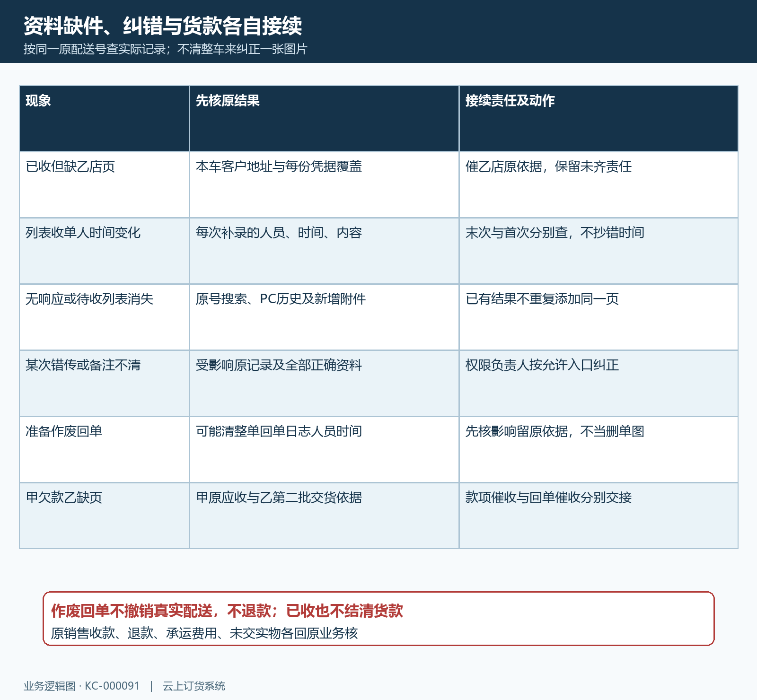Click cell 甲欠款乙缺页
Image resolution: width=757 pixels, height=700 pixels.
click(x=104, y=516)
